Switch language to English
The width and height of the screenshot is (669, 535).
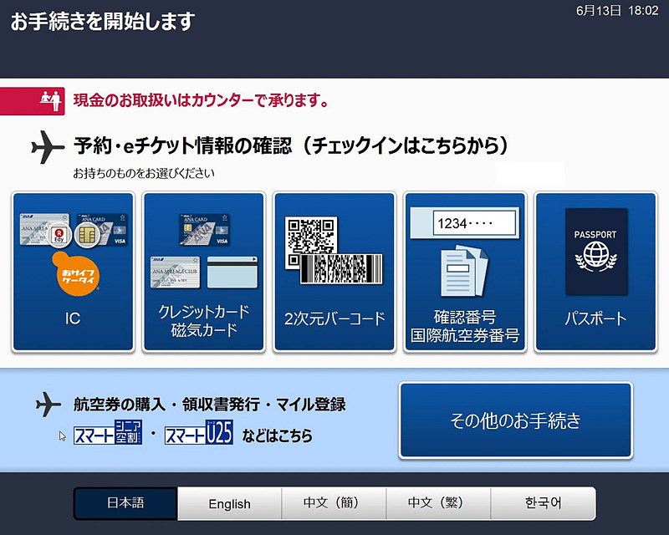(x=229, y=503)
